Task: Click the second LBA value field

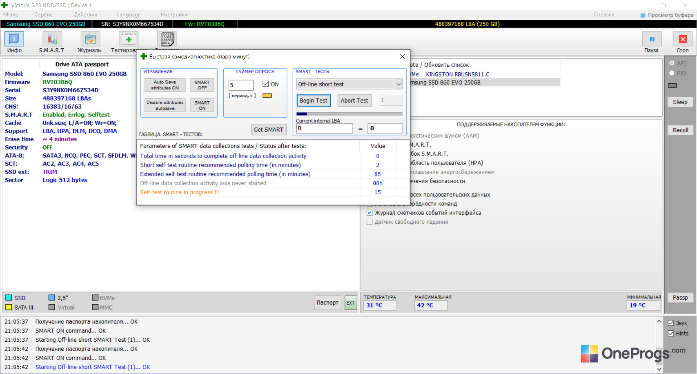Action: point(385,128)
